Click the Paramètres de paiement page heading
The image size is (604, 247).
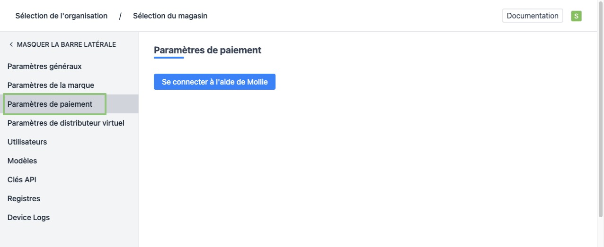pyautogui.click(x=208, y=50)
